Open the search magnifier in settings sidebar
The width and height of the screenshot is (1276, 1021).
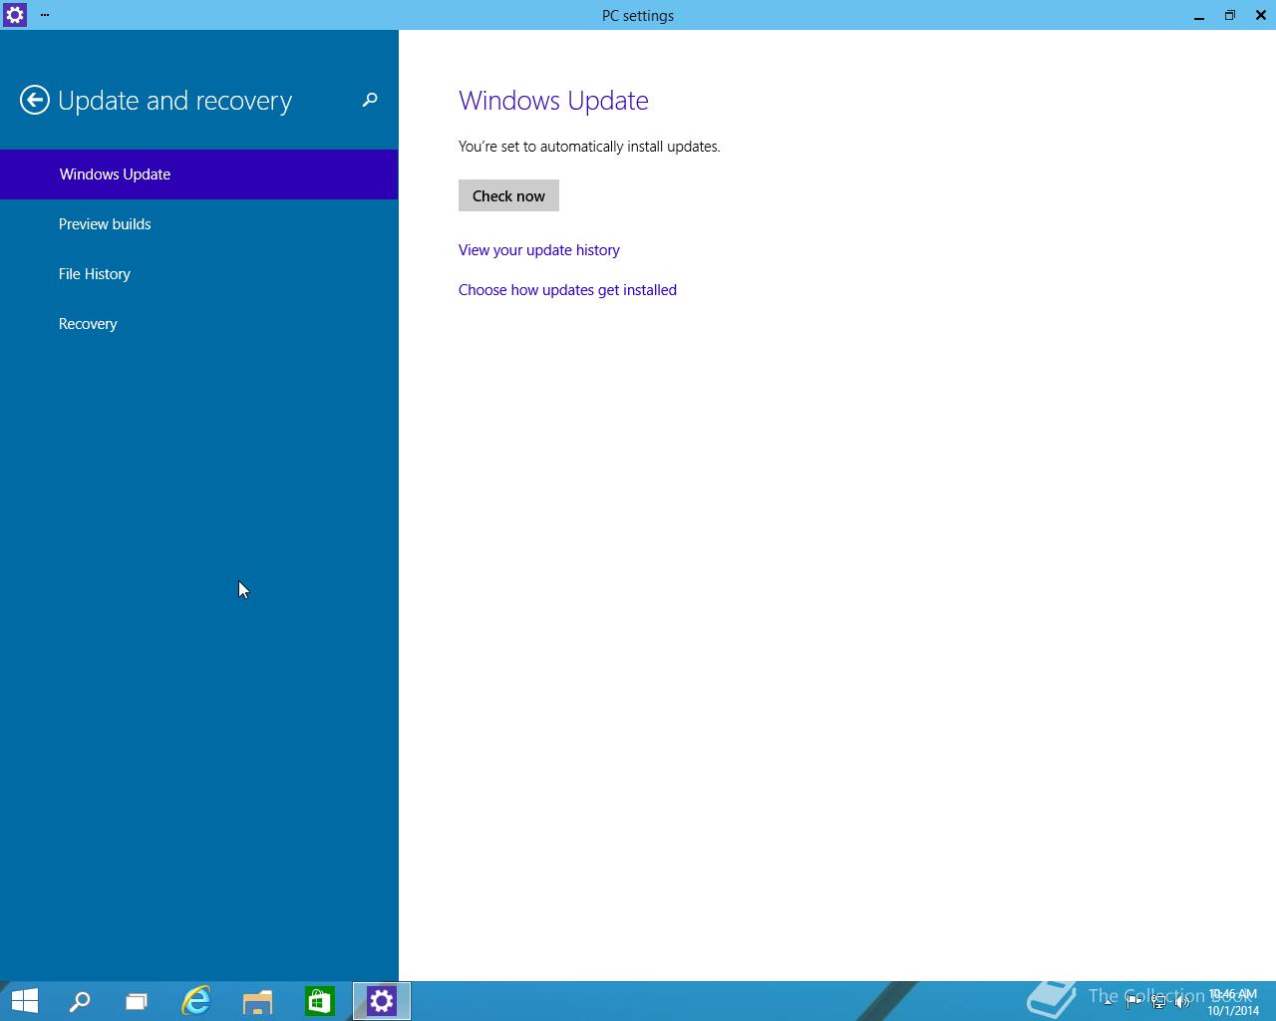[x=370, y=100]
